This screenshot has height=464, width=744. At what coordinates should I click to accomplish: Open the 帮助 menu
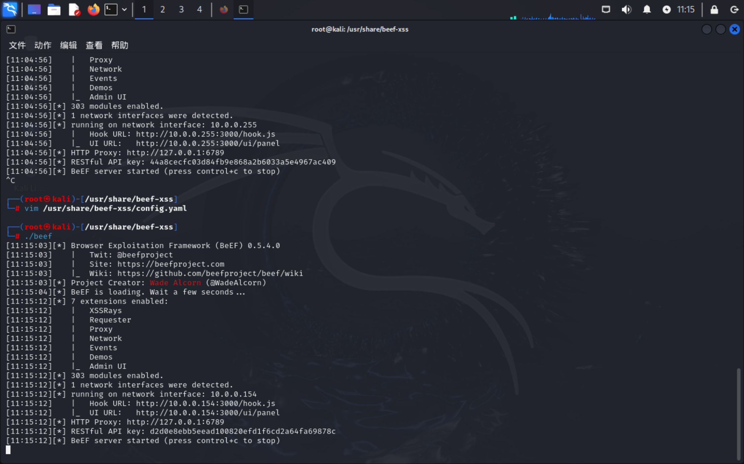119,45
